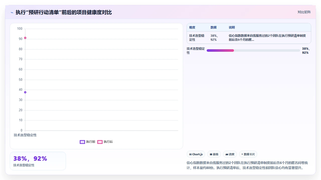Click the 技术选型稳定性 x-axis label
Viewport: 321px width, 180px height.
tap(25, 135)
